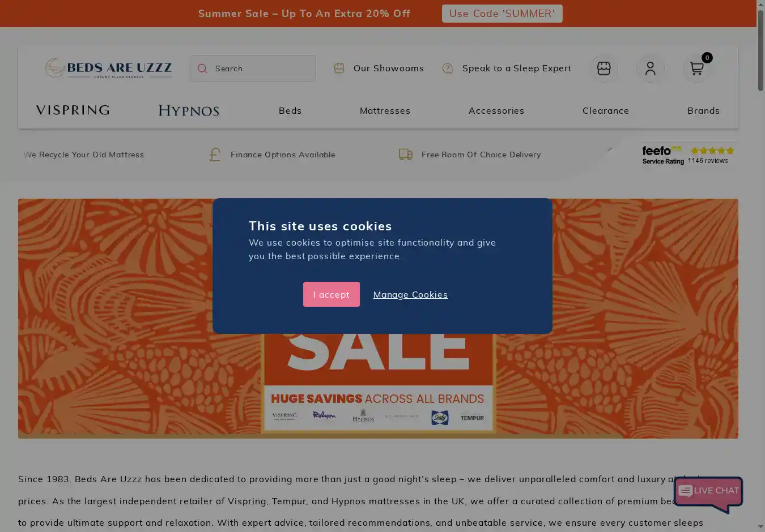This screenshot has height=532, width=765.
Task: Open the Clearance menu
Action: [606, 111]
